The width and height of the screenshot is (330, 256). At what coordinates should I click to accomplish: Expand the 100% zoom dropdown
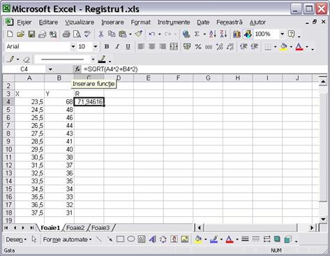282,34
